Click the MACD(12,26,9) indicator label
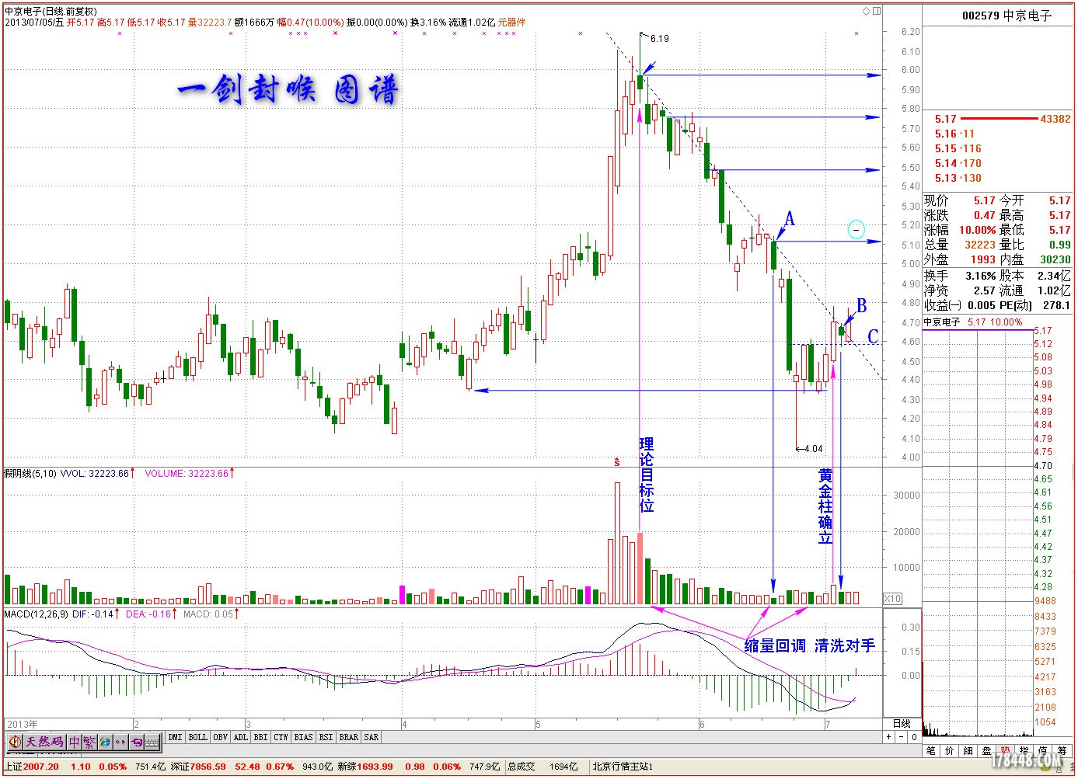This screenshot has width=1078, height=779. click(x=36, y=614)
